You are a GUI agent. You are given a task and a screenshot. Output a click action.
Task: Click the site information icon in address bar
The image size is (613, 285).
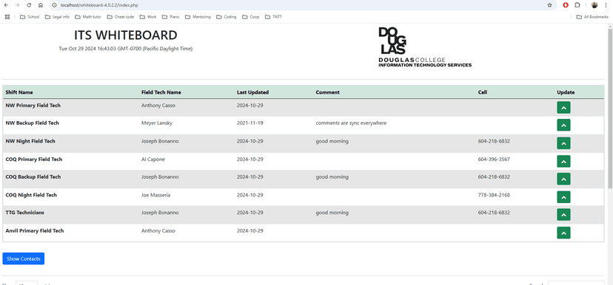(54, 5)
